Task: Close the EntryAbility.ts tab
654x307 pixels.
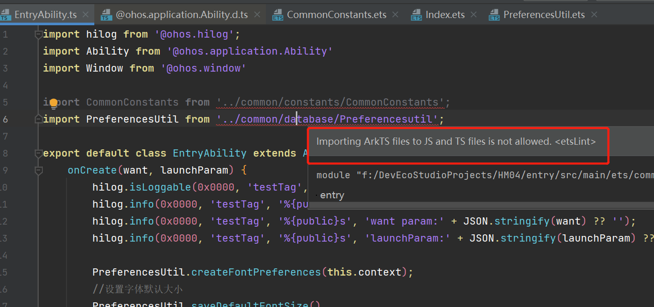Action: click(86, 15)
